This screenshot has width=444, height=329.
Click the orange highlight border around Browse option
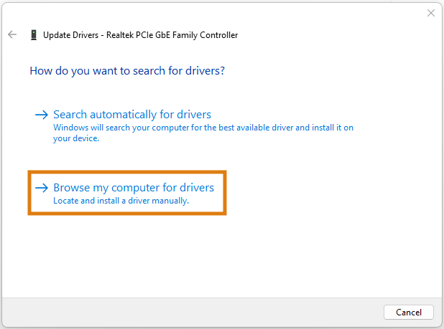point(127,172)
